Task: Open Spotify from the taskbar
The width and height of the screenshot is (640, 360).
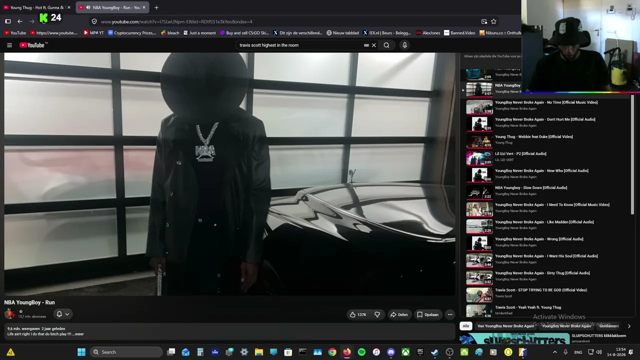Action: click(x=361, y=352)
